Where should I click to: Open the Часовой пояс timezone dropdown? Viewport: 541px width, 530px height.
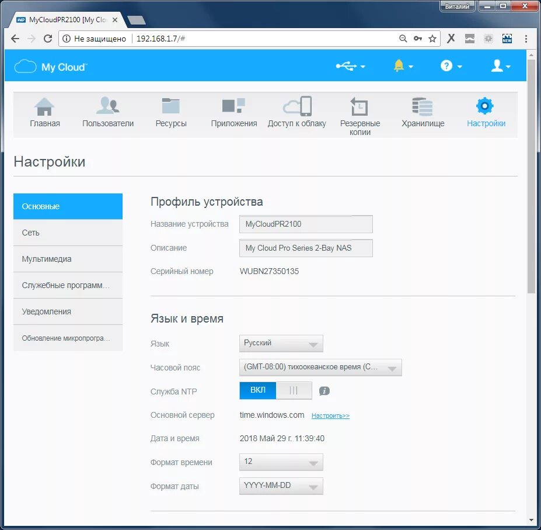[320, 368]
